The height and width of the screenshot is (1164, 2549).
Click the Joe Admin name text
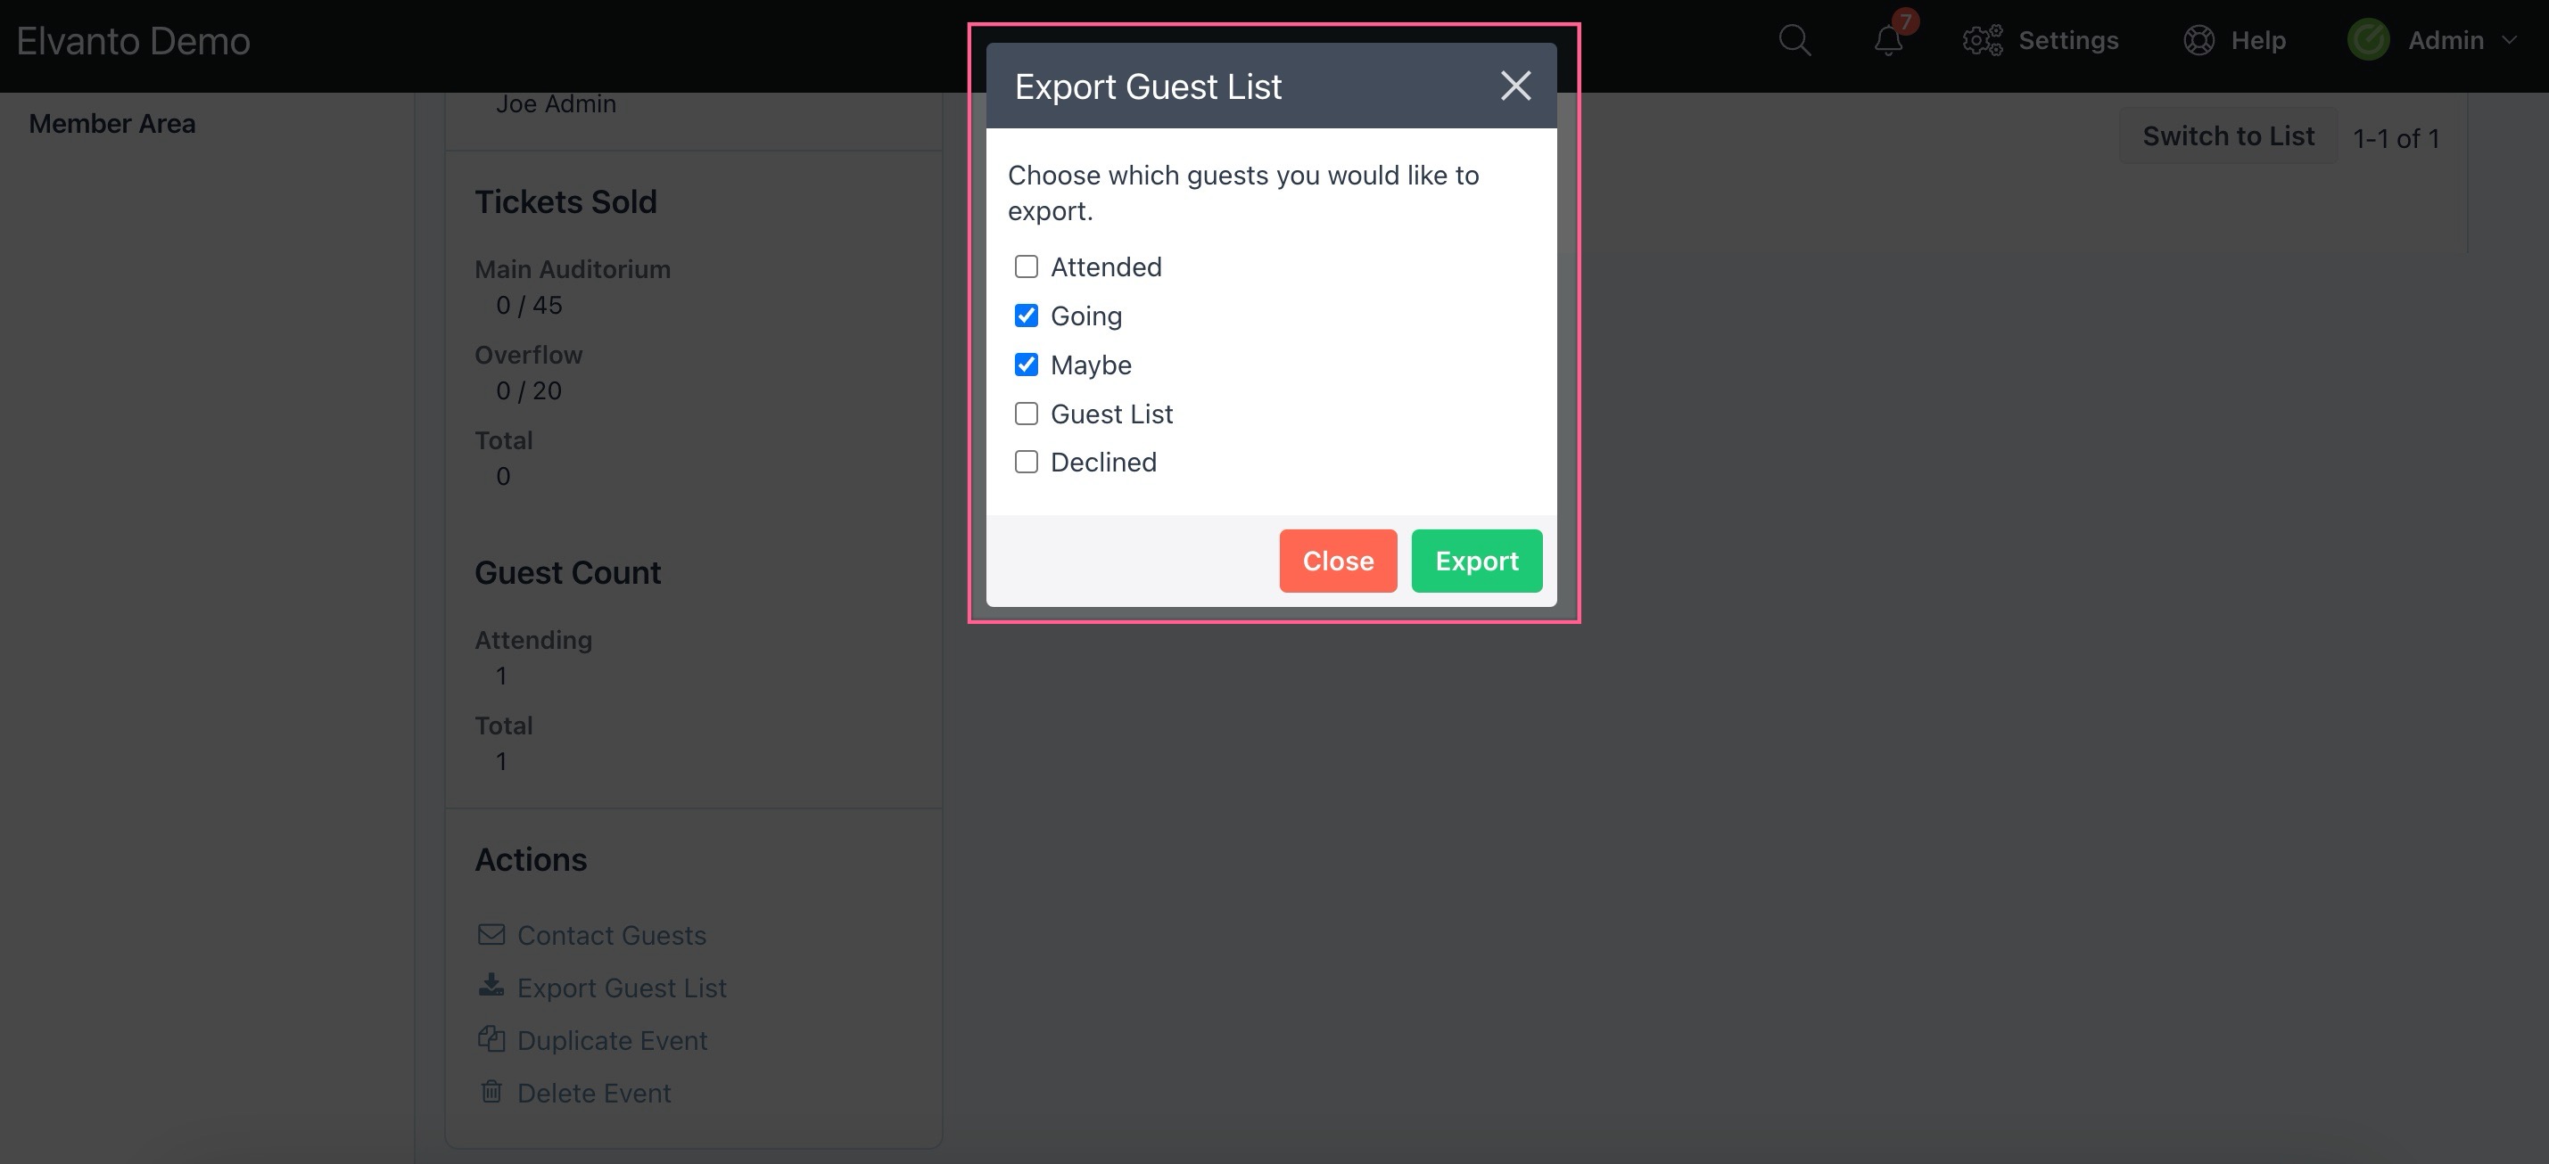[x=555, y=104]
